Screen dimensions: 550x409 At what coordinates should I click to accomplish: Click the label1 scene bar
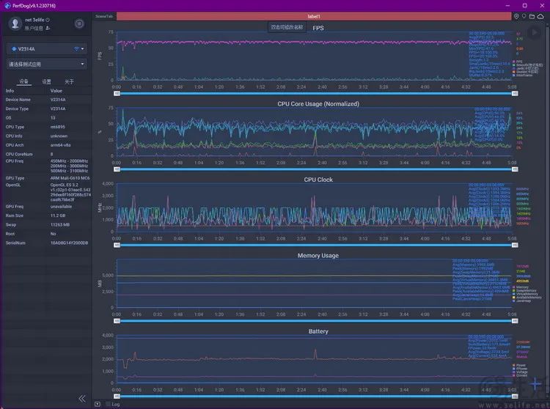(314, 15)
